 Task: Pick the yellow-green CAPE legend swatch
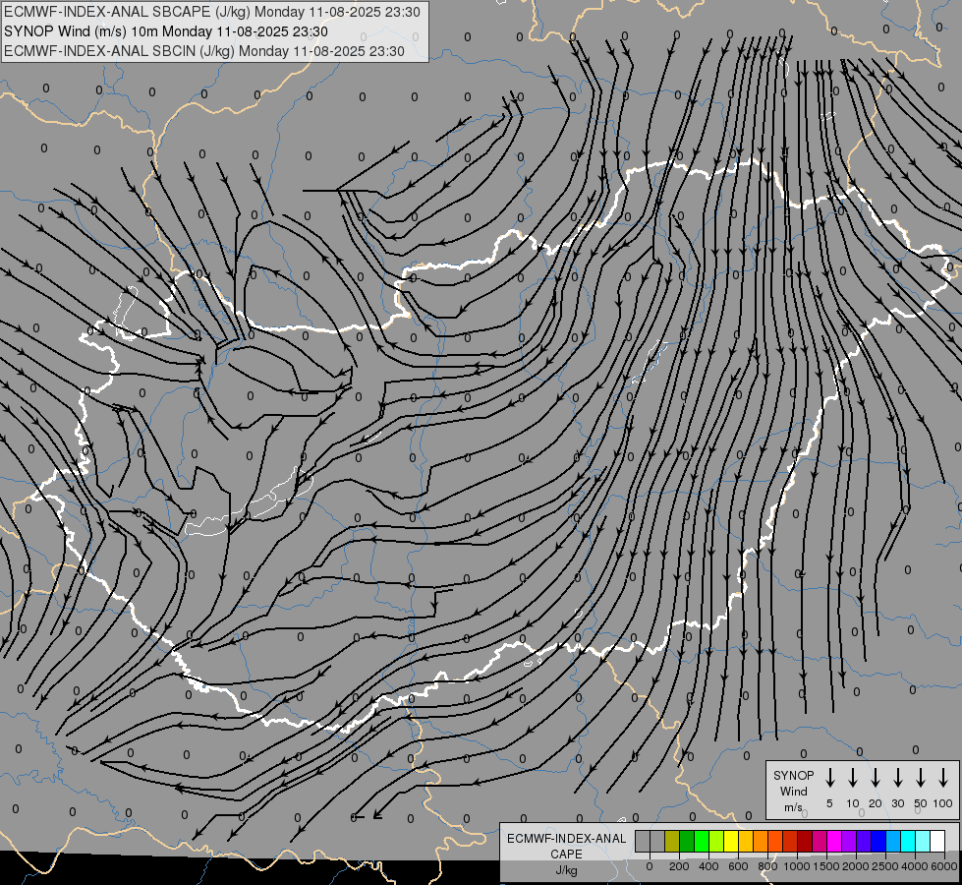pos(716,841)
